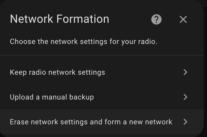Image resolution: width=207 pixels, height=137 pixels.
Task: Click the 'Choose the network settings' description text
Action: [x=84, y=42]
